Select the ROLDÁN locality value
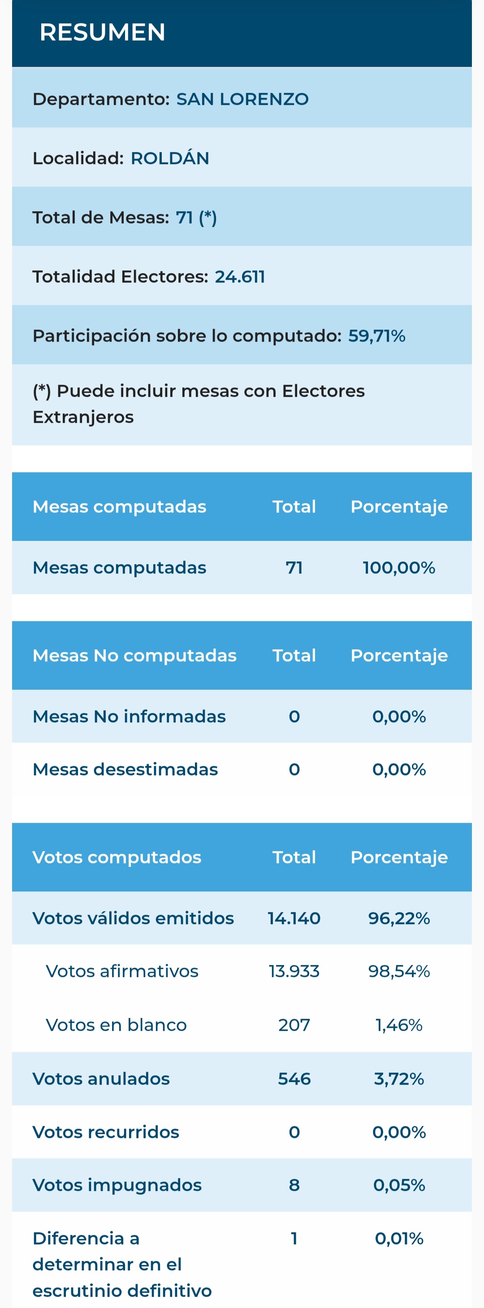This screenshot has width=484, height=1308. click(170, 158)
